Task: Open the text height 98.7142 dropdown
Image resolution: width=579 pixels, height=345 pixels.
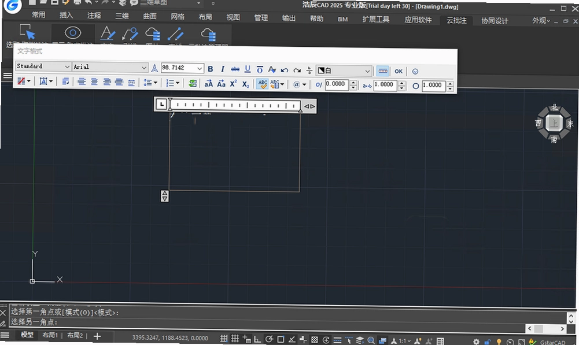Action: click(x=182, y=68)
